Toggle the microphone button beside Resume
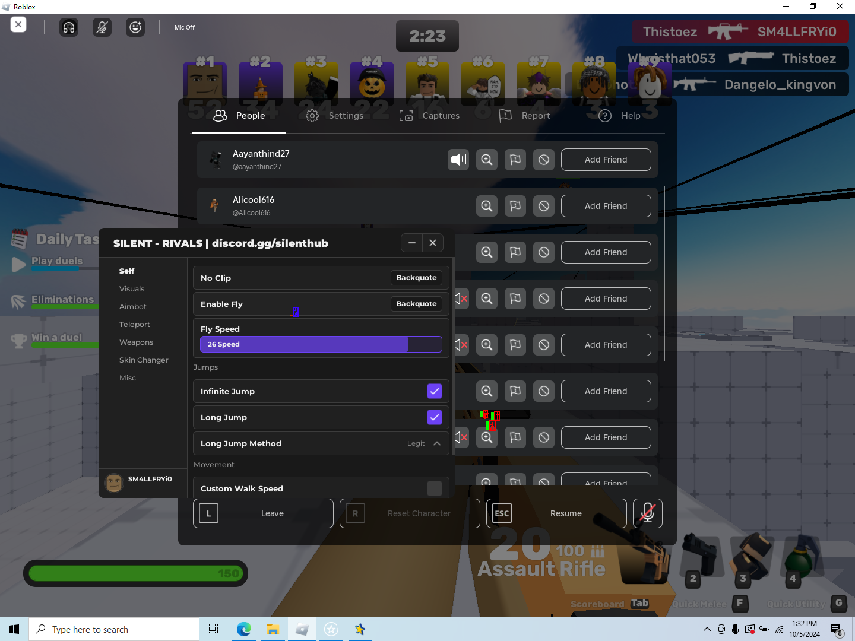Image resolution: width=855 pixels, height=641 pixels. coord(648,513)
